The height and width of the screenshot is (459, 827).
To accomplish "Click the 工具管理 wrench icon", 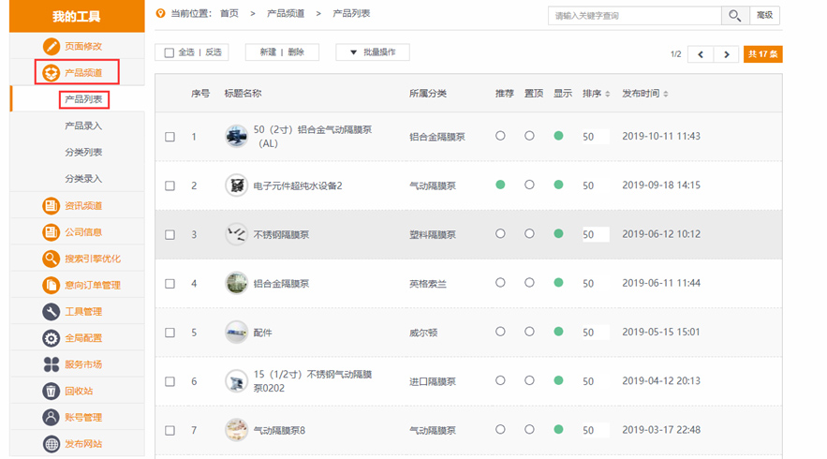I will pos(52,311).
